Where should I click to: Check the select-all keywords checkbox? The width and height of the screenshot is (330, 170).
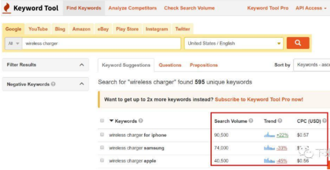102,121
